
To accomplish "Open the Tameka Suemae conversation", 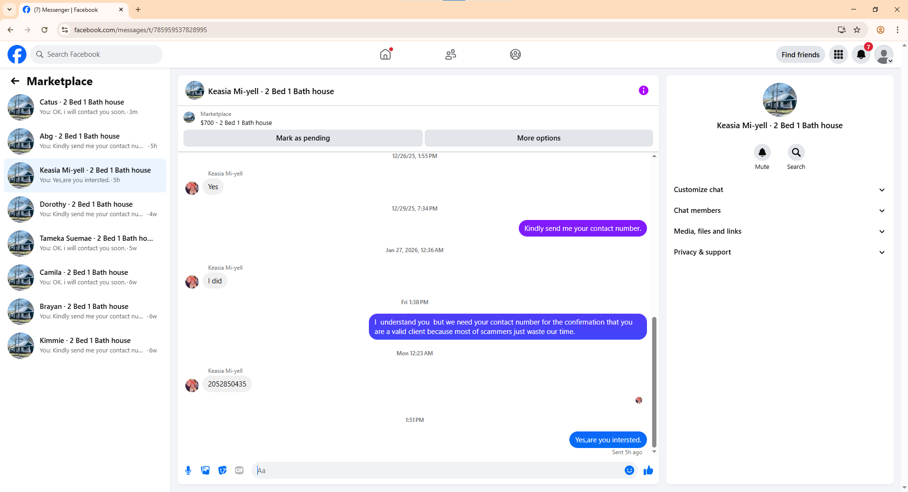I will click(x=85, y=244).
